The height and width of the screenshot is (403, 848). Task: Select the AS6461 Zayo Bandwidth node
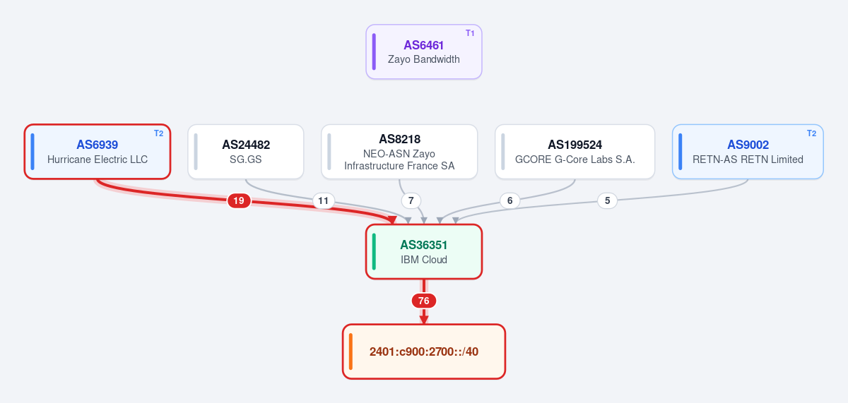[424, 52]
